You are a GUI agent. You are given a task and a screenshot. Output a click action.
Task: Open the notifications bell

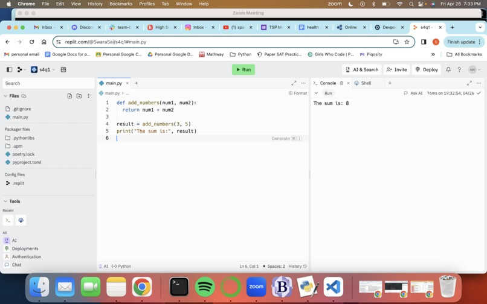[x=448, y=69]
